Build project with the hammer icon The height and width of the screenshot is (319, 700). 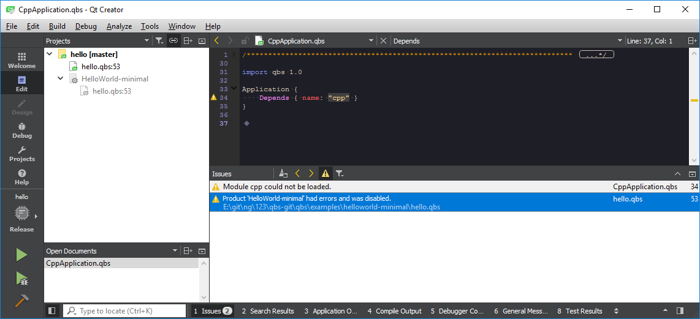21,301
